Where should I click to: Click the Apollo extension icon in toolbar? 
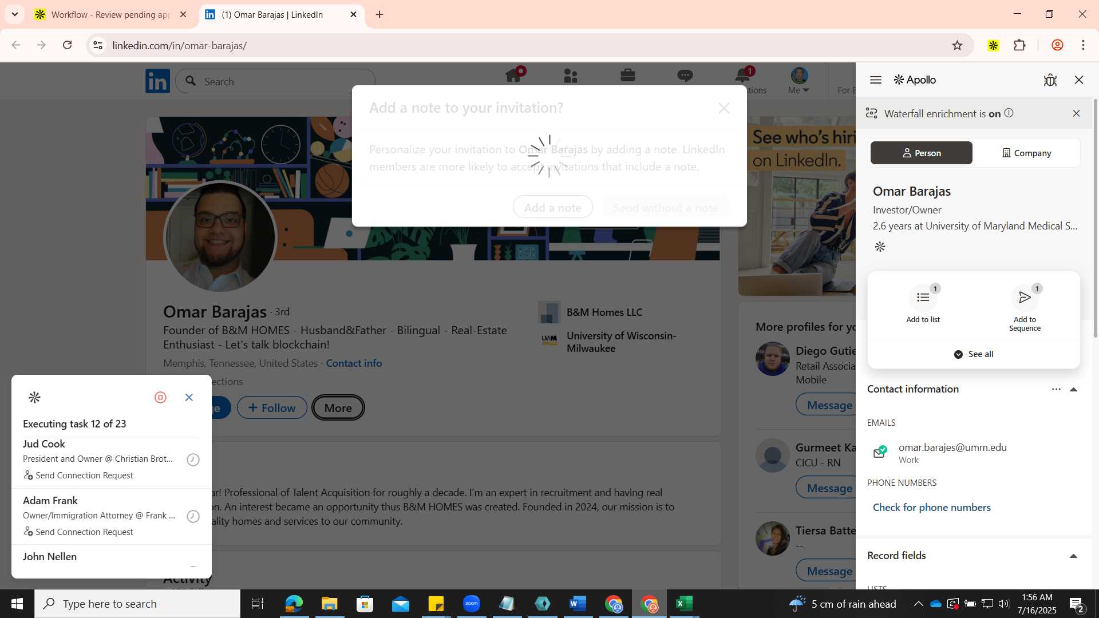(993, 45)
